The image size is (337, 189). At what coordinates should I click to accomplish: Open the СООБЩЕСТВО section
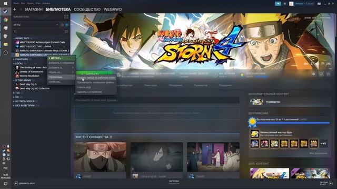pos(87,9)
